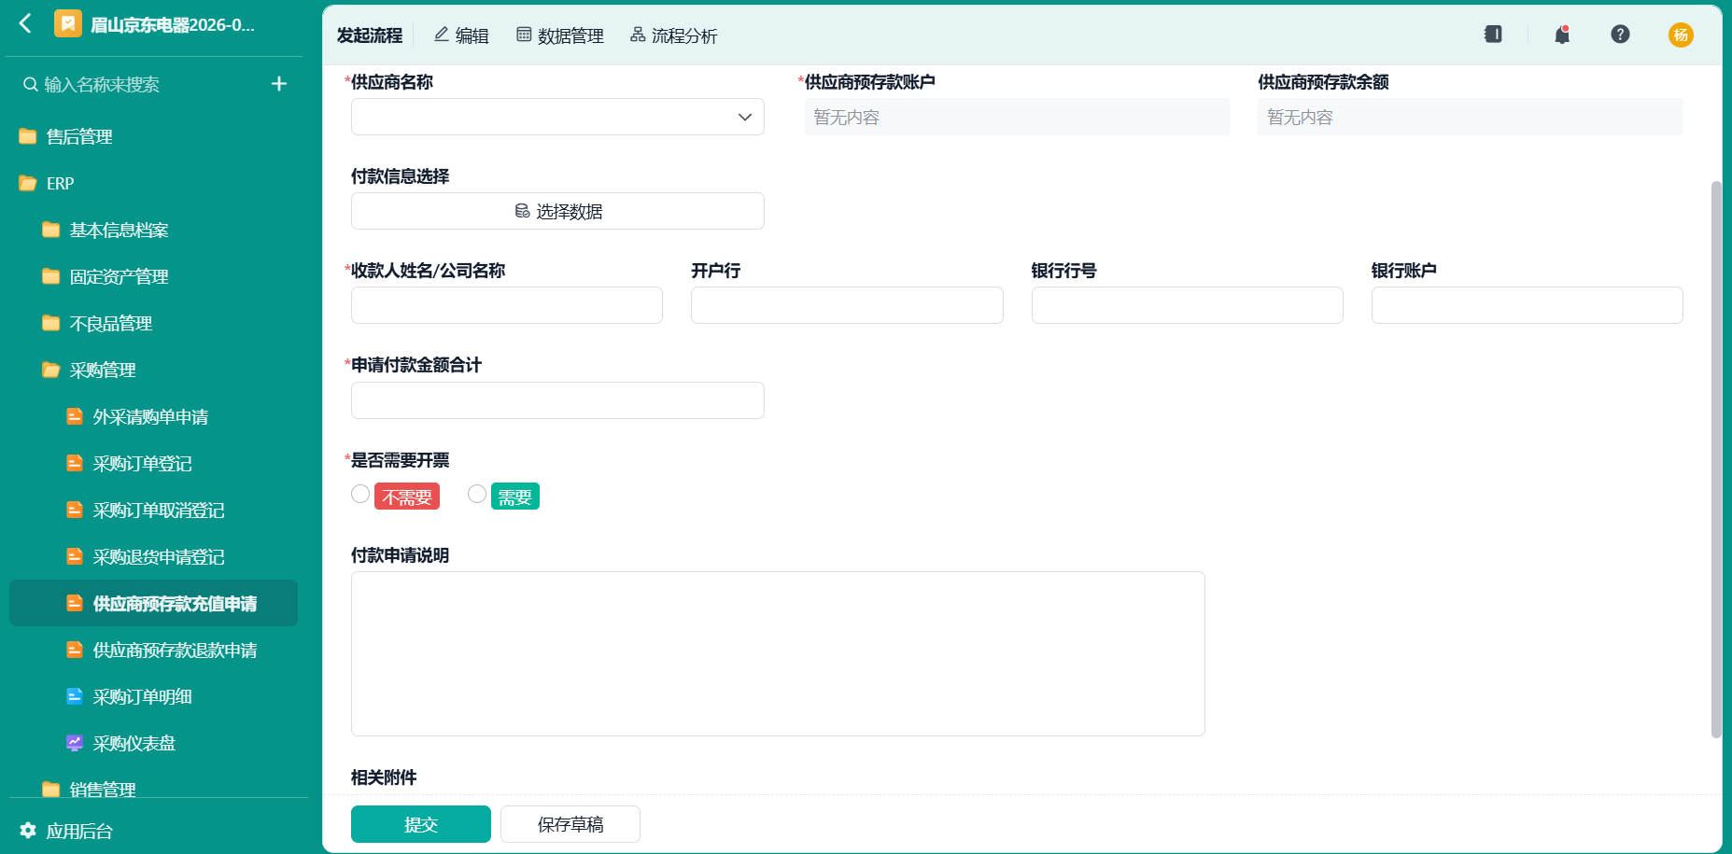
Task: Click the purple 采购仪表盘 dashboard icon
Action: click(x=75, y=743)
